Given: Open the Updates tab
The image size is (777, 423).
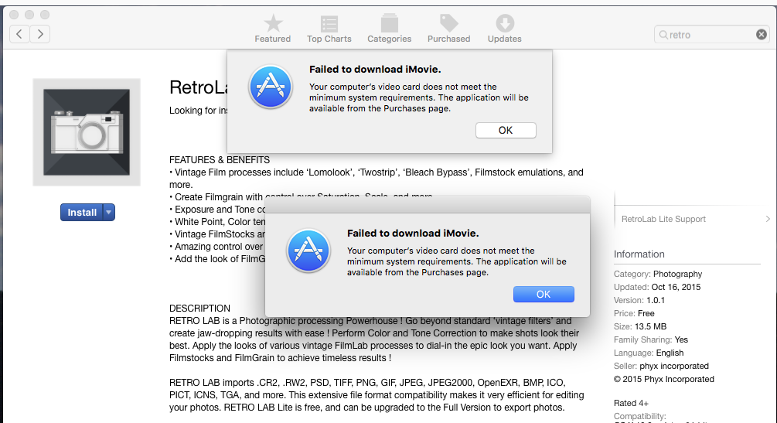Looking at the screenshot, I should 504,29.
